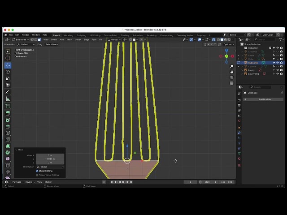The image size is (287, 215).
Task: Open the File menu
Action: [x=11, y=35]
